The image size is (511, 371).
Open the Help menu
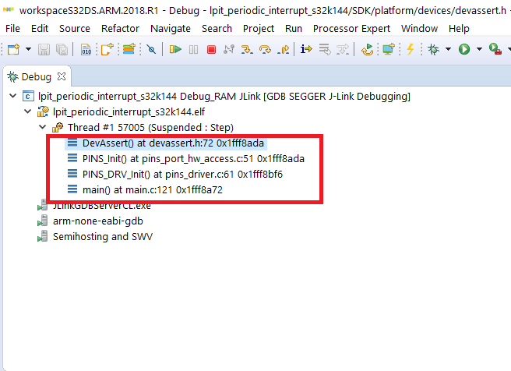459,29
